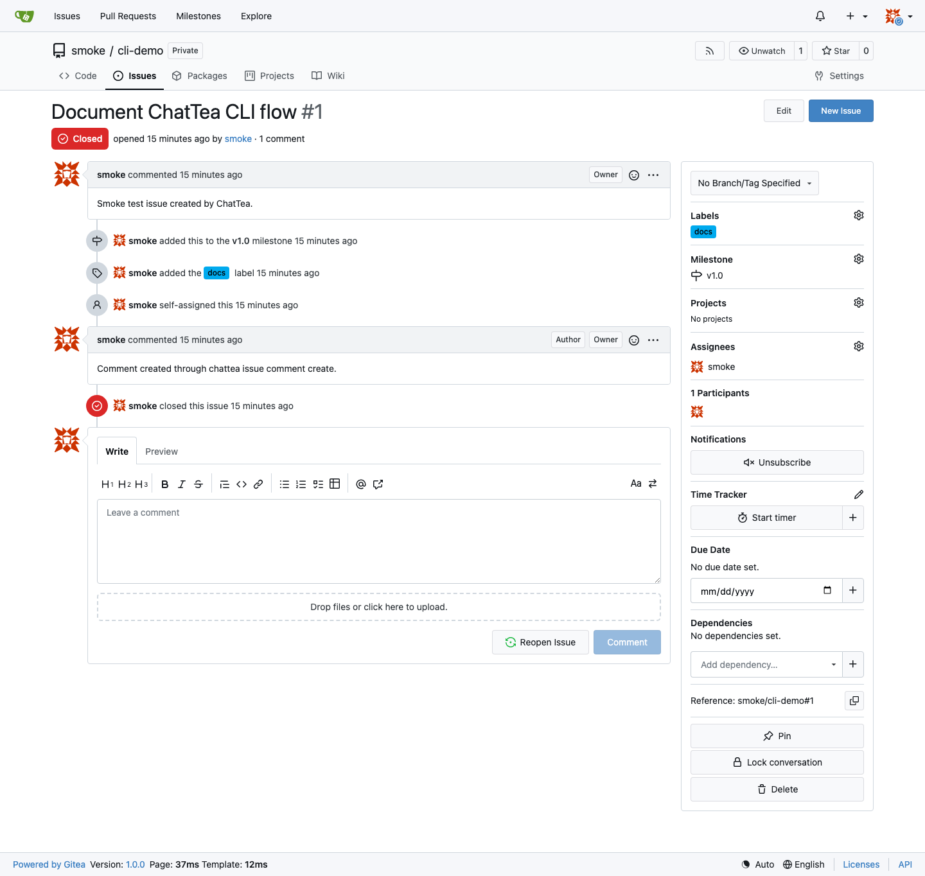This screenshot has width=925, height=876.
Task: Open more options menu on Author comment
Action: [x=653, y=340]
